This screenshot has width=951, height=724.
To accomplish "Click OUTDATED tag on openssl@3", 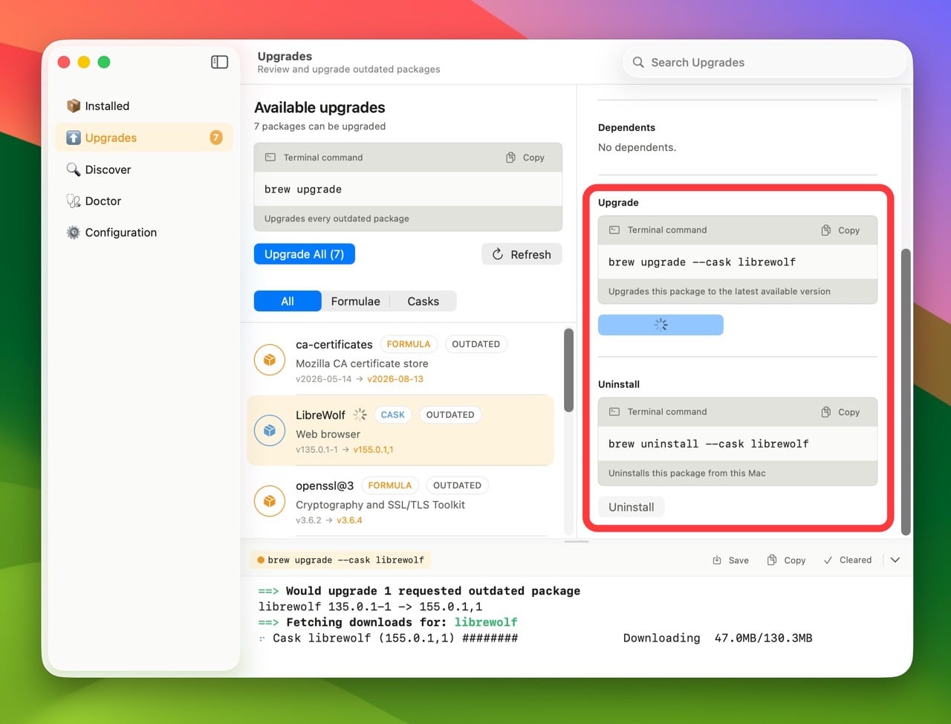I will point(457,485).
